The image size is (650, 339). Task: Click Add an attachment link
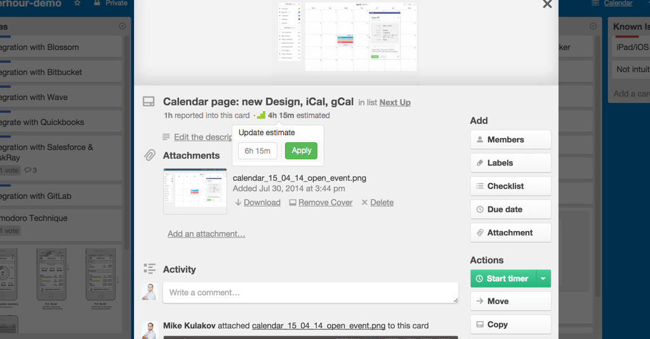(x=206, y=234)
